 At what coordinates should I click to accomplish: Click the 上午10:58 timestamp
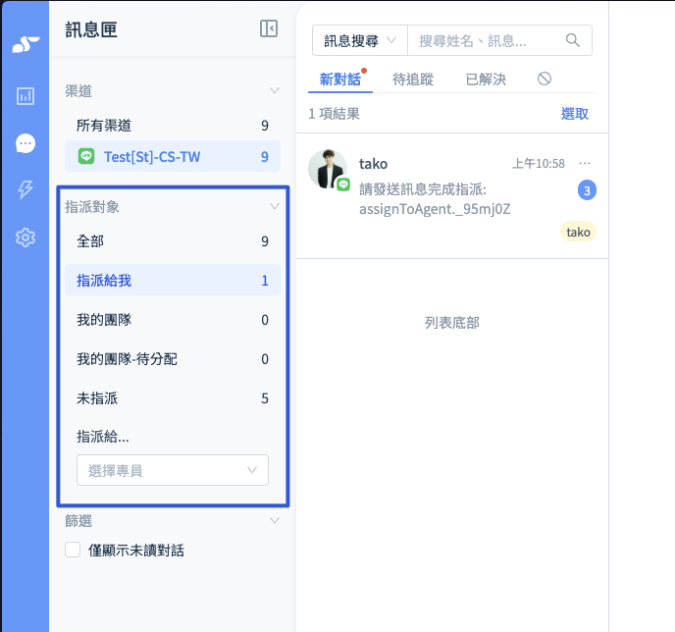click(539, 164)
